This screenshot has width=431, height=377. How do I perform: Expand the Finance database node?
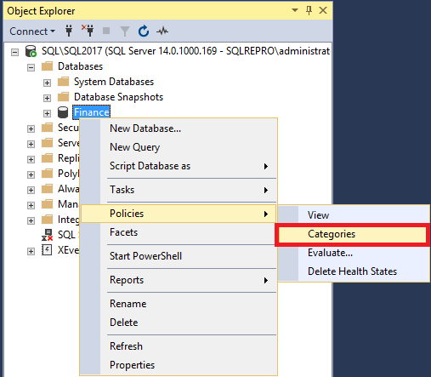click(47, 113)
